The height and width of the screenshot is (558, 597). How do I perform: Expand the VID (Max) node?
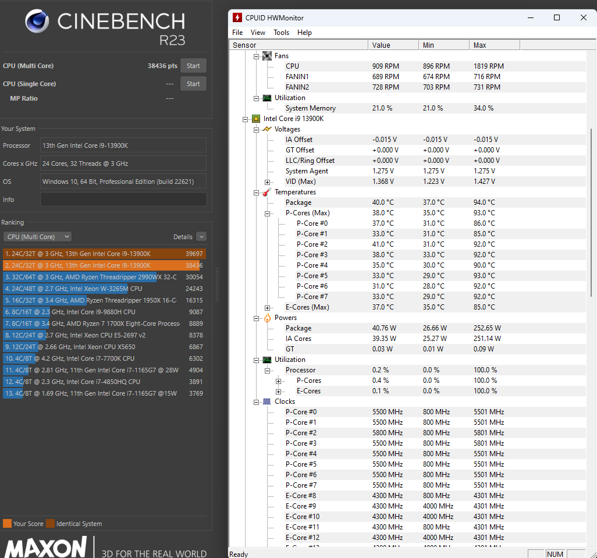click(x=267, y=182)
